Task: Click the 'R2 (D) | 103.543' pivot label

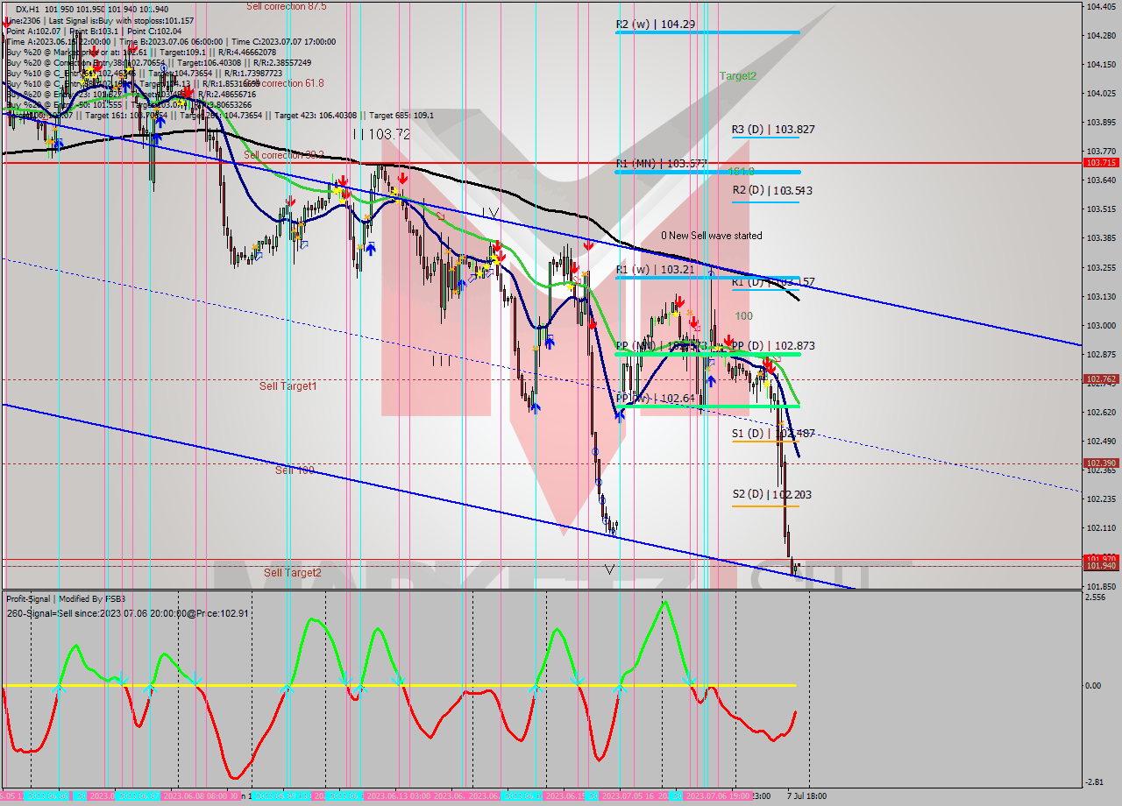Action: [772, 190]
